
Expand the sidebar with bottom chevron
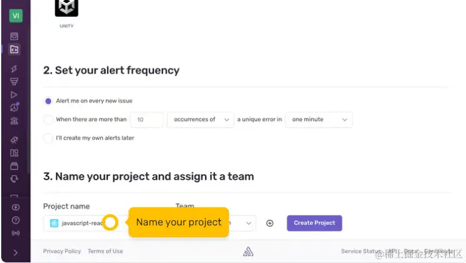pyautogui.click(x=16, y=252)
